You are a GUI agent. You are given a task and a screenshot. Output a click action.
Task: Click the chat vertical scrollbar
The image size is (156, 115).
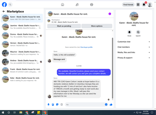tap(112, 68)
